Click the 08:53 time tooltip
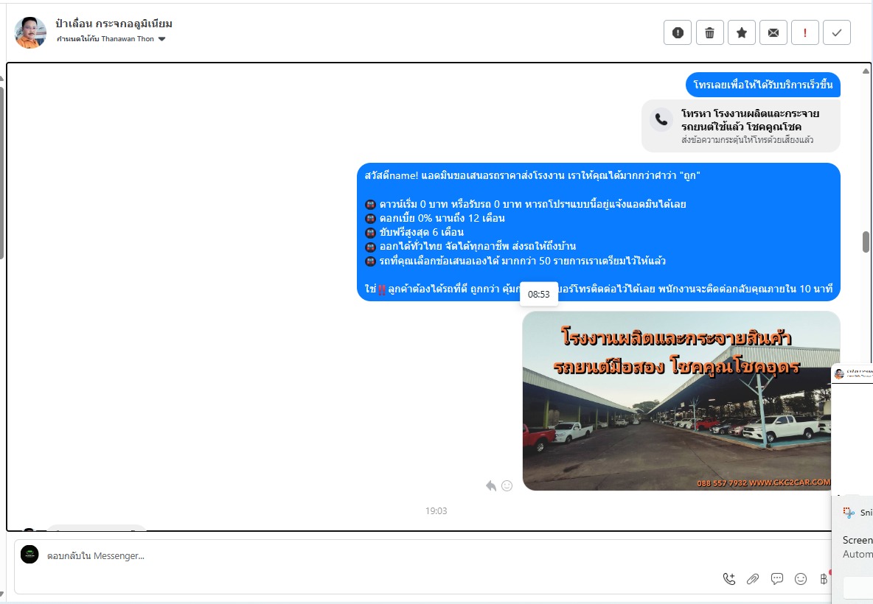 tap(539, 294)
